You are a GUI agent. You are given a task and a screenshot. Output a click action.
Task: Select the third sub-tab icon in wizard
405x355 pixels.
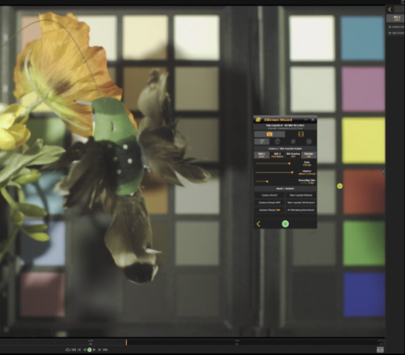(x=293, y=141)
